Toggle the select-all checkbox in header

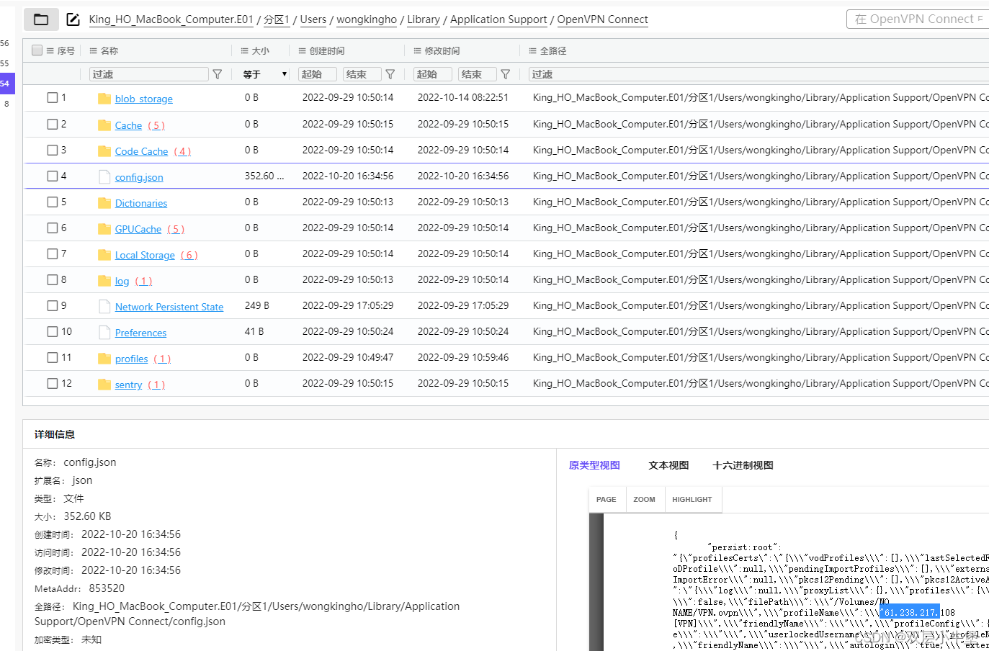tap(37, 50)
